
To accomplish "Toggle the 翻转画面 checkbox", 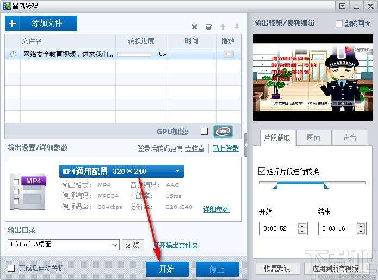I will click(339, 23).
